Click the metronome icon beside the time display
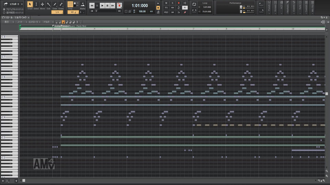The image size is (330, 185). (x=158, y=12)
